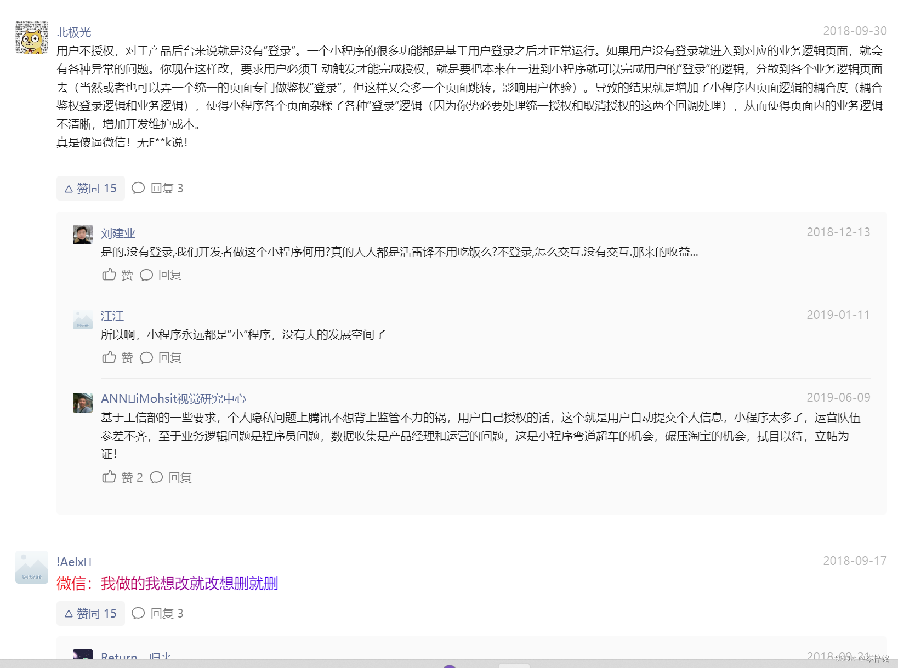Open ANN iMohsit视觉研究中心 name link

(174, 398)
